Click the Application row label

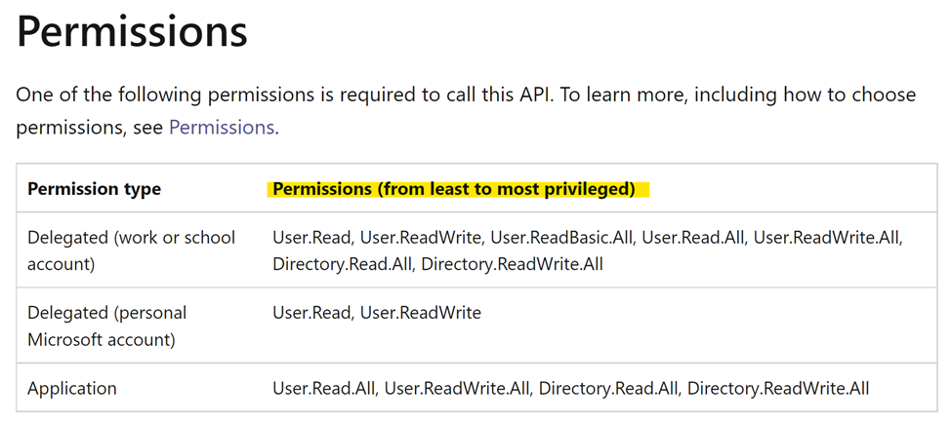point(72,388)
